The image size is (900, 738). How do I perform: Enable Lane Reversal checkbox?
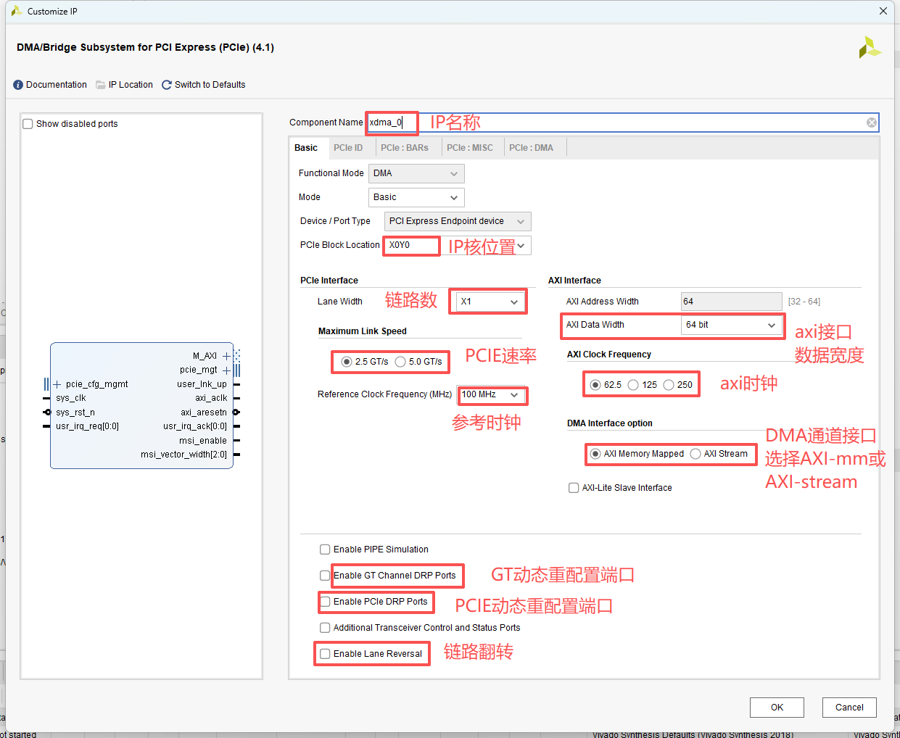pos(325,654)
